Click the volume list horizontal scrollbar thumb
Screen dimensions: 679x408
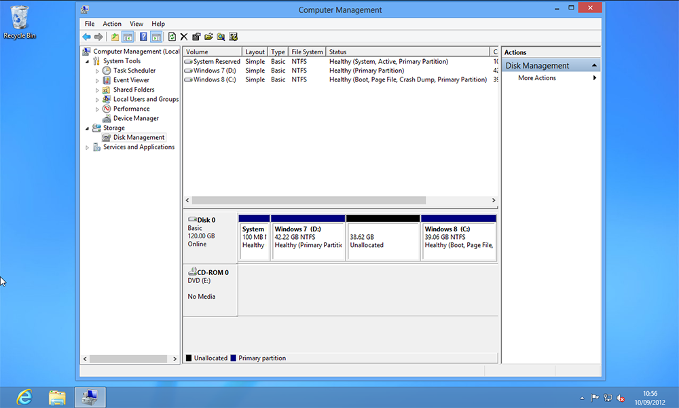tap(309, 200)
